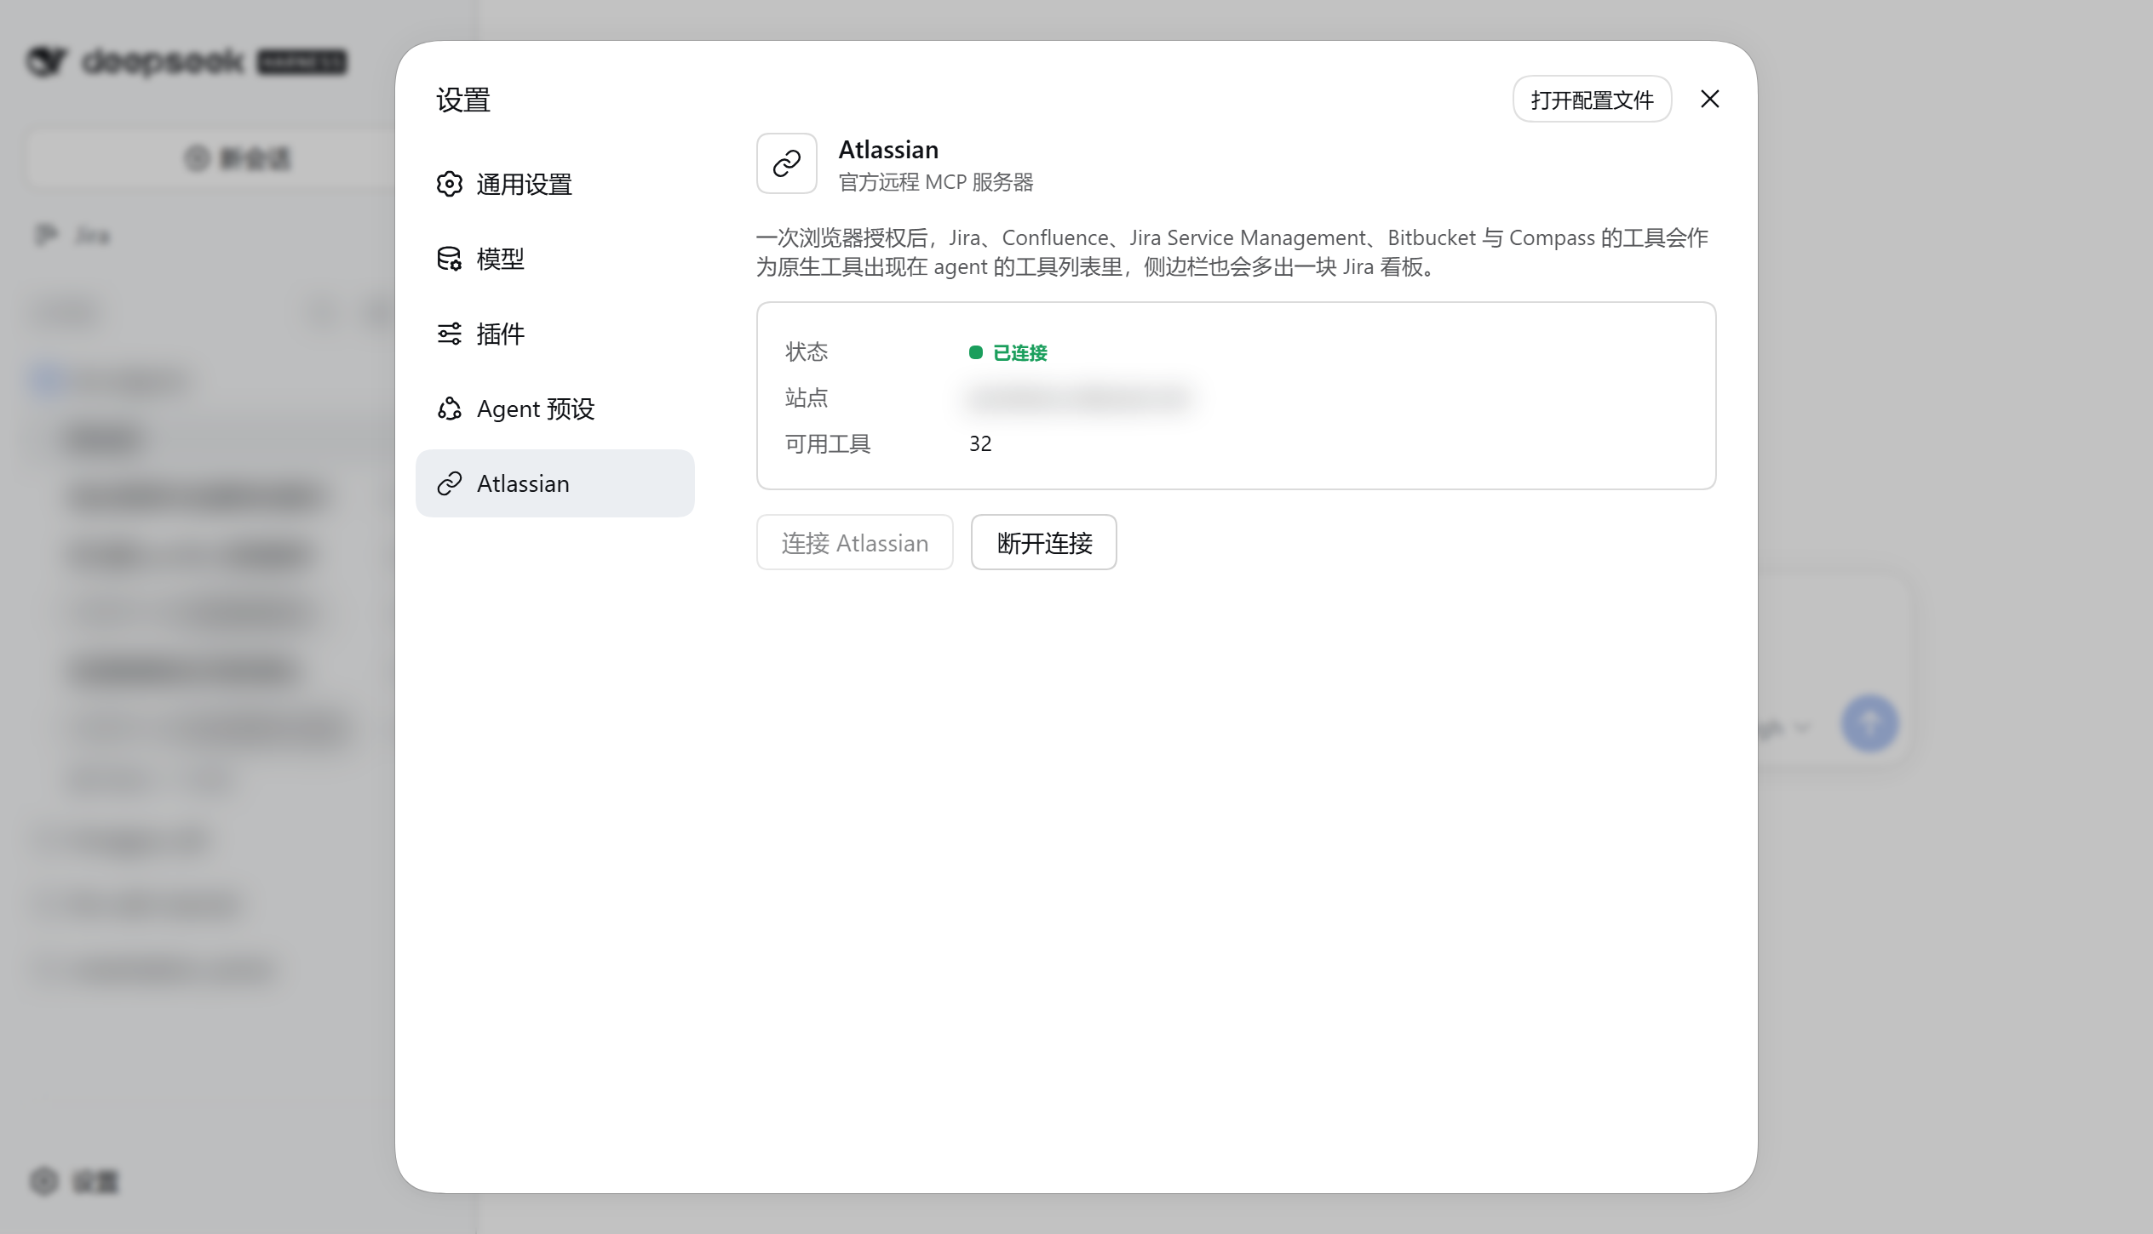Click the 可用工具 label
This screenshot has height=1234, width=2153.
click(x=828, y=443)
